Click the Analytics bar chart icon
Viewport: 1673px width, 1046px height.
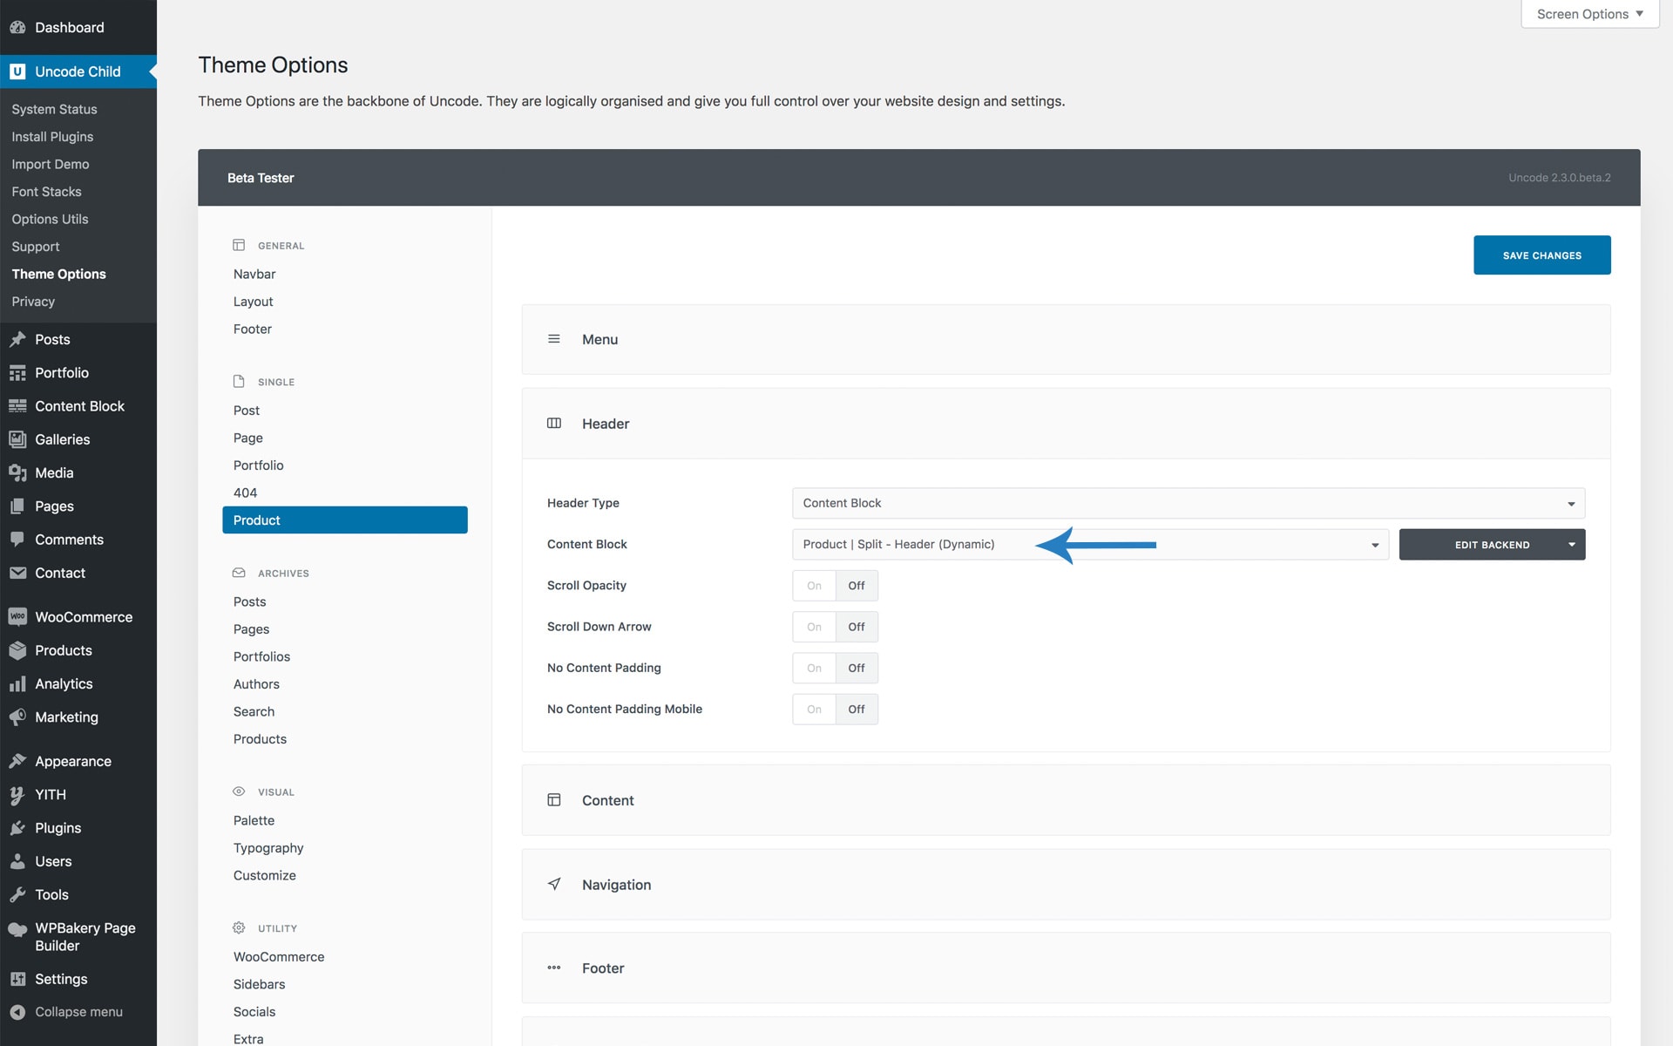17,684
